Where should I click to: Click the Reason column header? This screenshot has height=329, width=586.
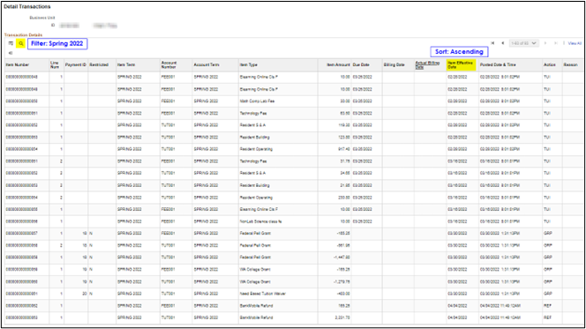coord(571,65)
